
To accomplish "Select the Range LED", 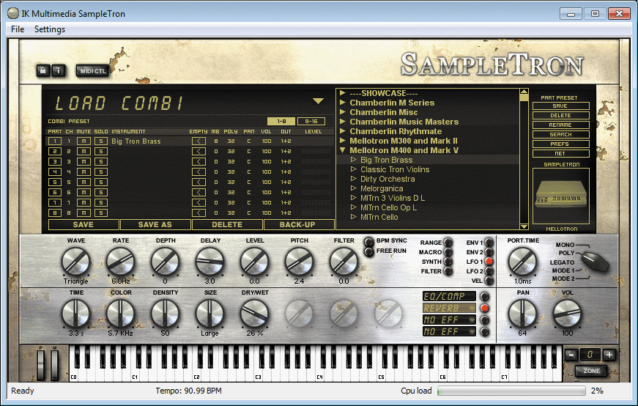I will point(448,243).
